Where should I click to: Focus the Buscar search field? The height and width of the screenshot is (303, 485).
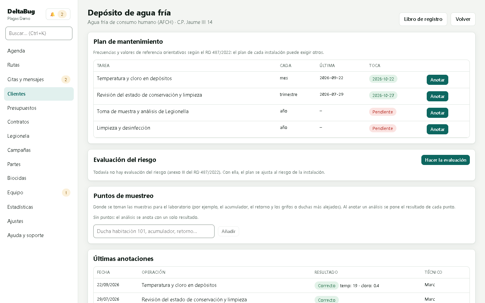point(39,33)
